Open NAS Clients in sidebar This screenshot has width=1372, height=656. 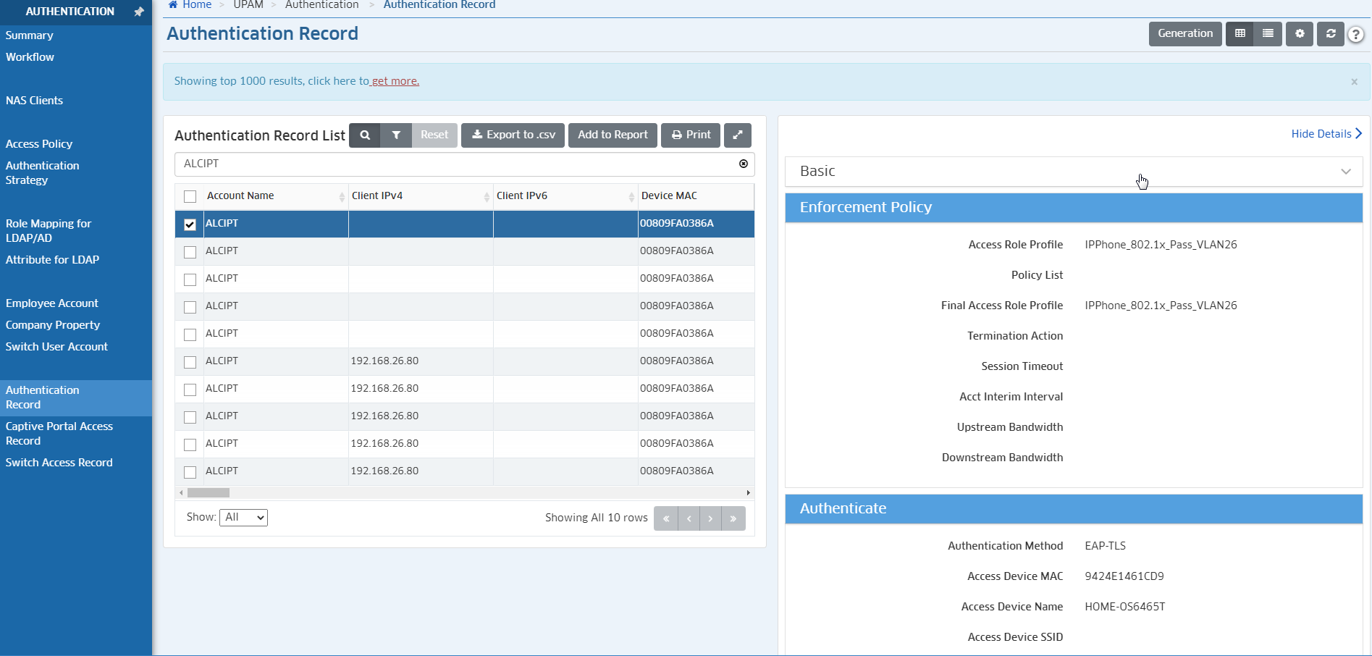34,101
